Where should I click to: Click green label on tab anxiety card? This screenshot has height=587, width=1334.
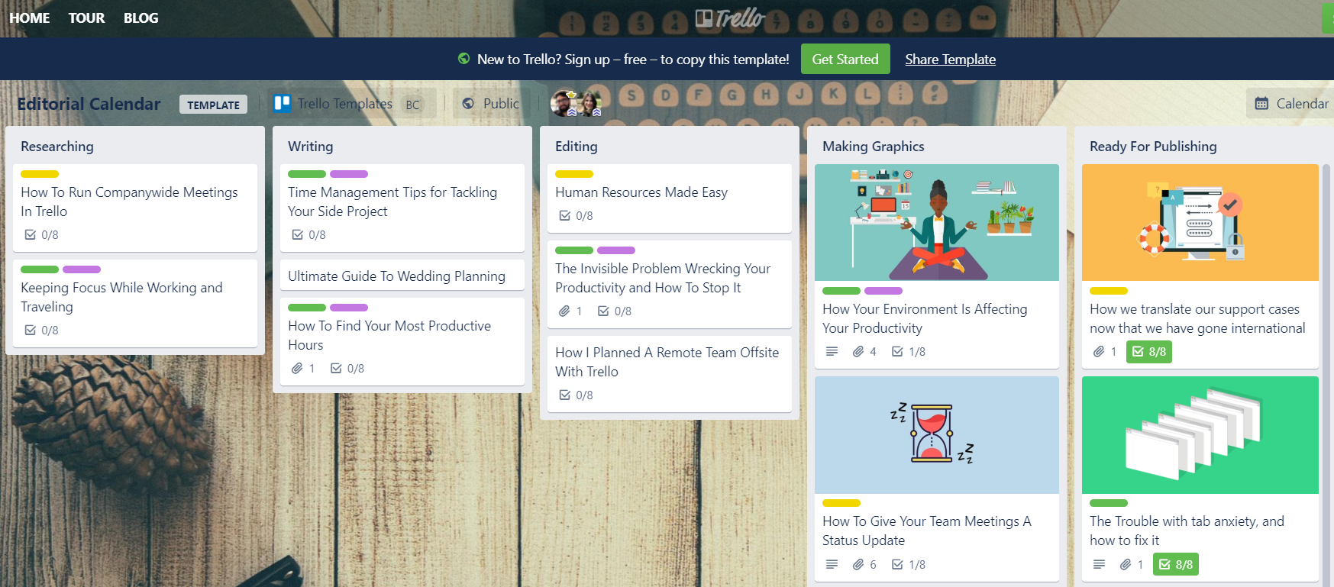[x=1109, y=503]
